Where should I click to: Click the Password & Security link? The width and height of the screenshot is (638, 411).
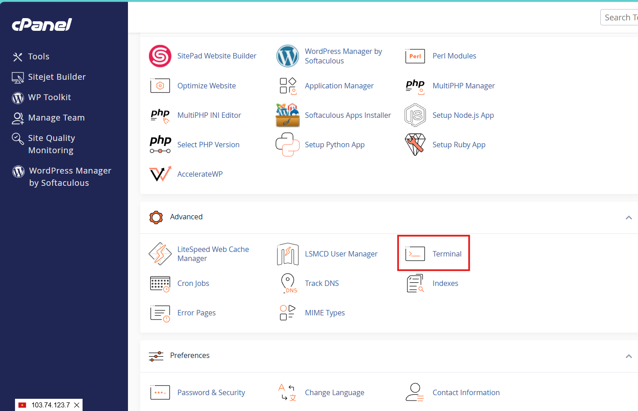coord(211,392)
